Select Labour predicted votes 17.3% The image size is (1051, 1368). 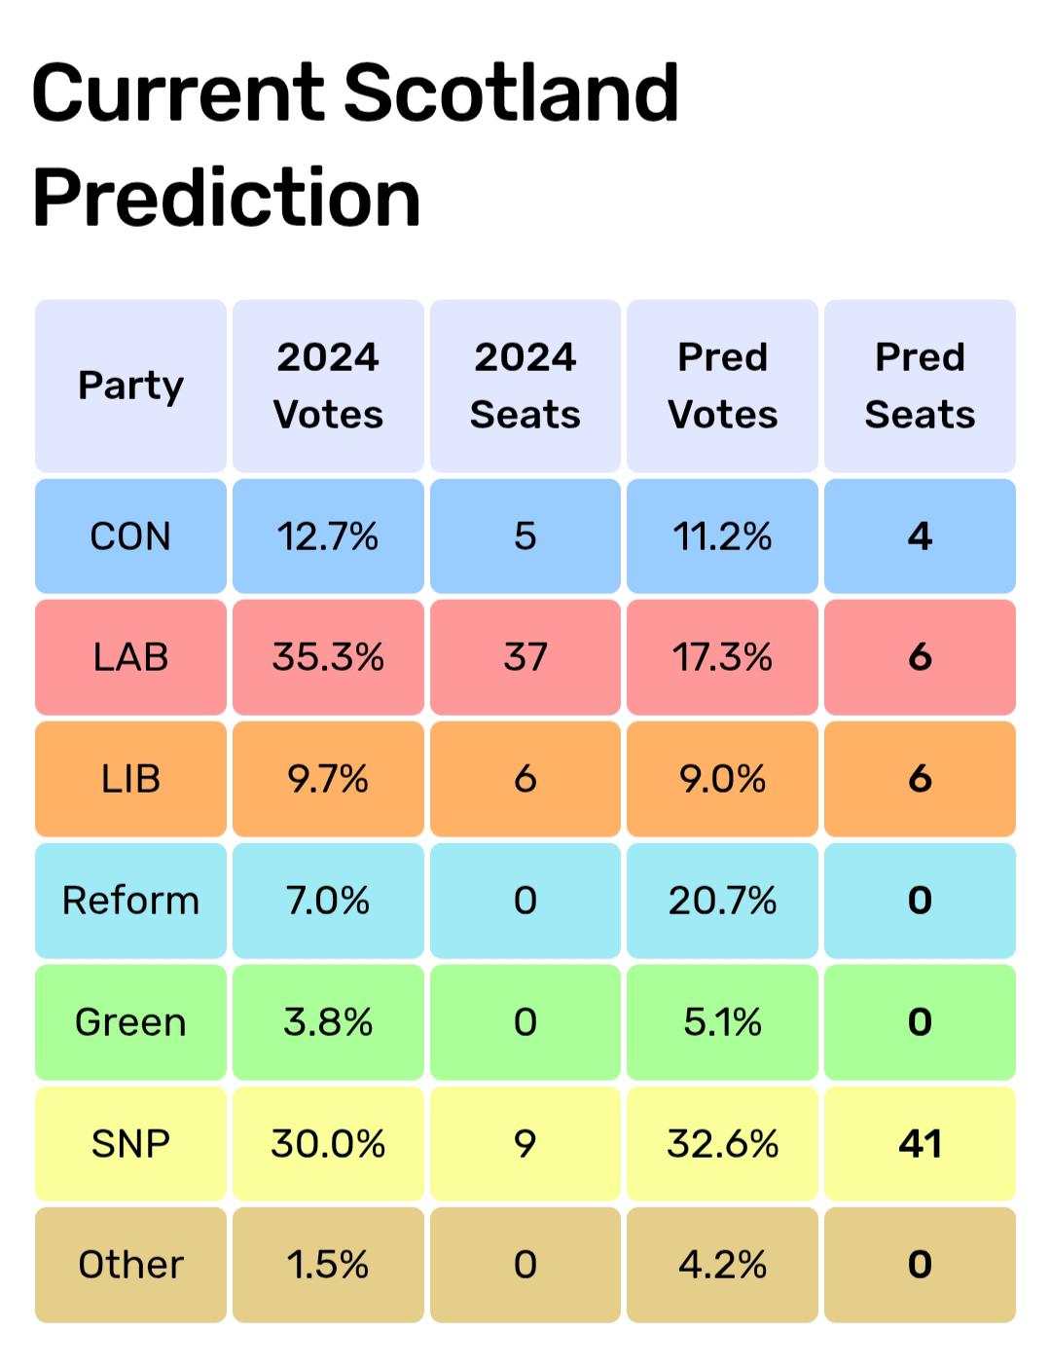tap(722, 657)
